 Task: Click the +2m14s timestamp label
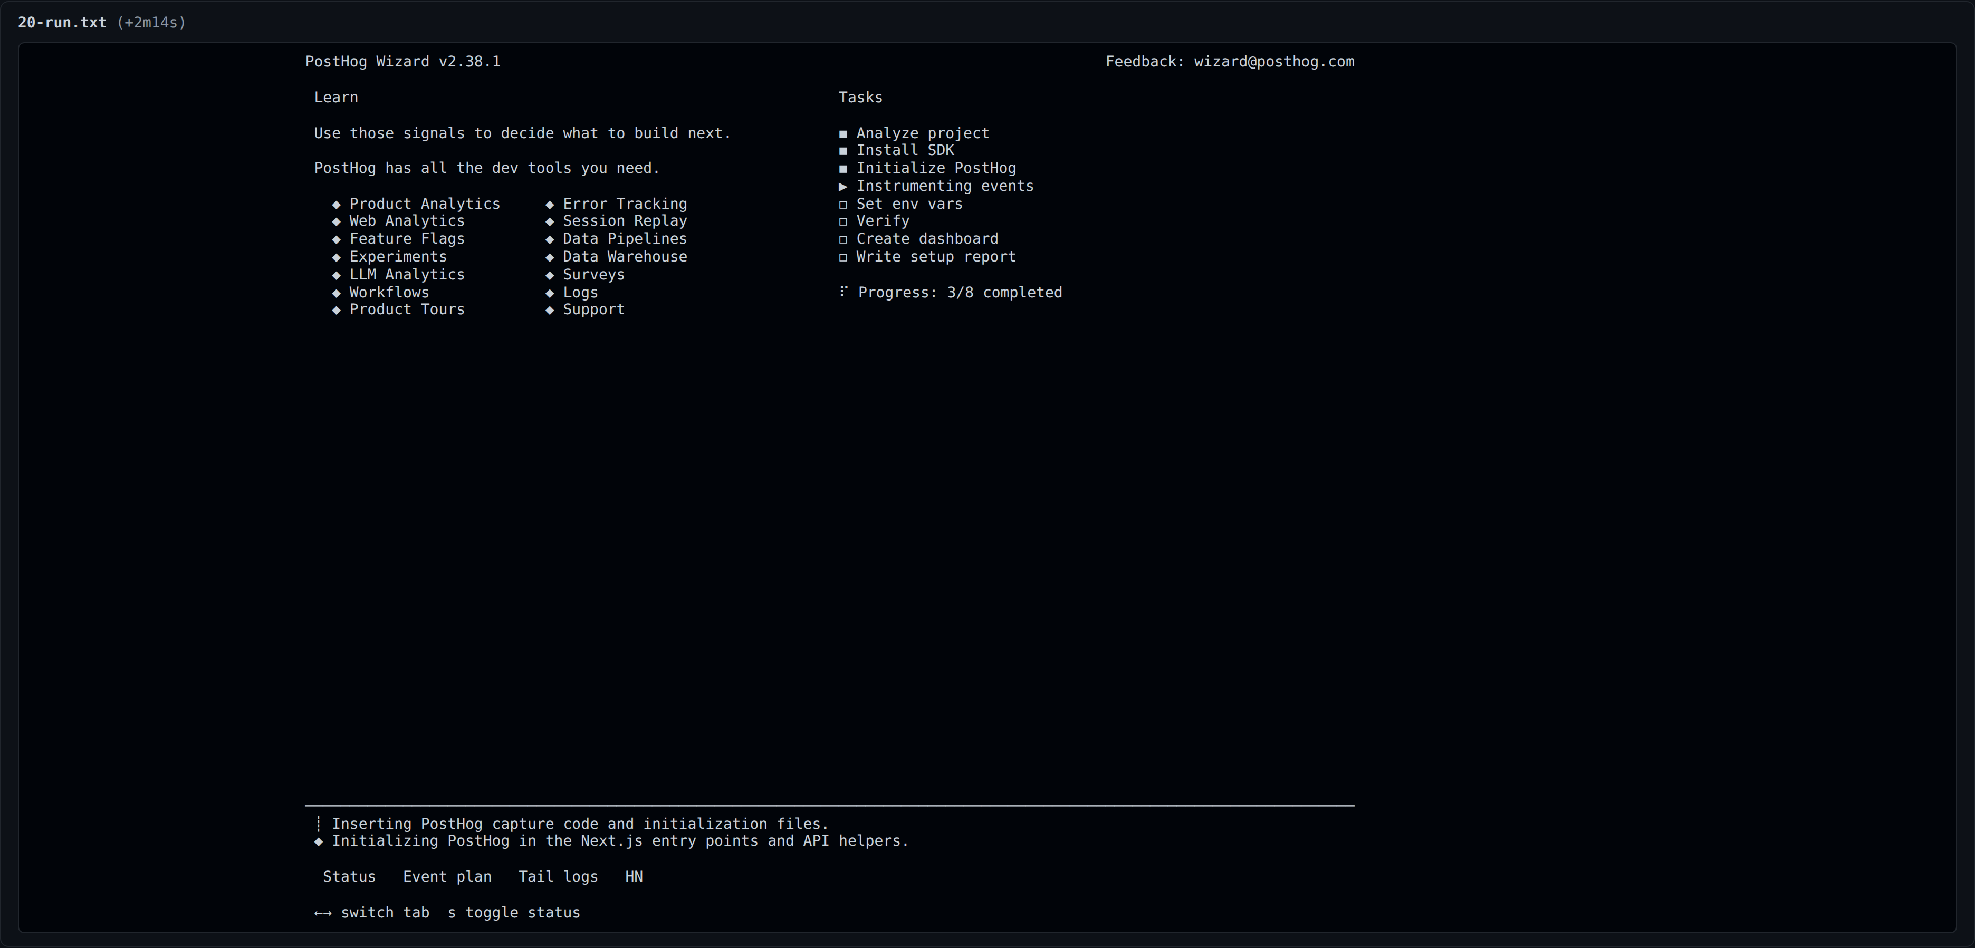pos(151,22)
